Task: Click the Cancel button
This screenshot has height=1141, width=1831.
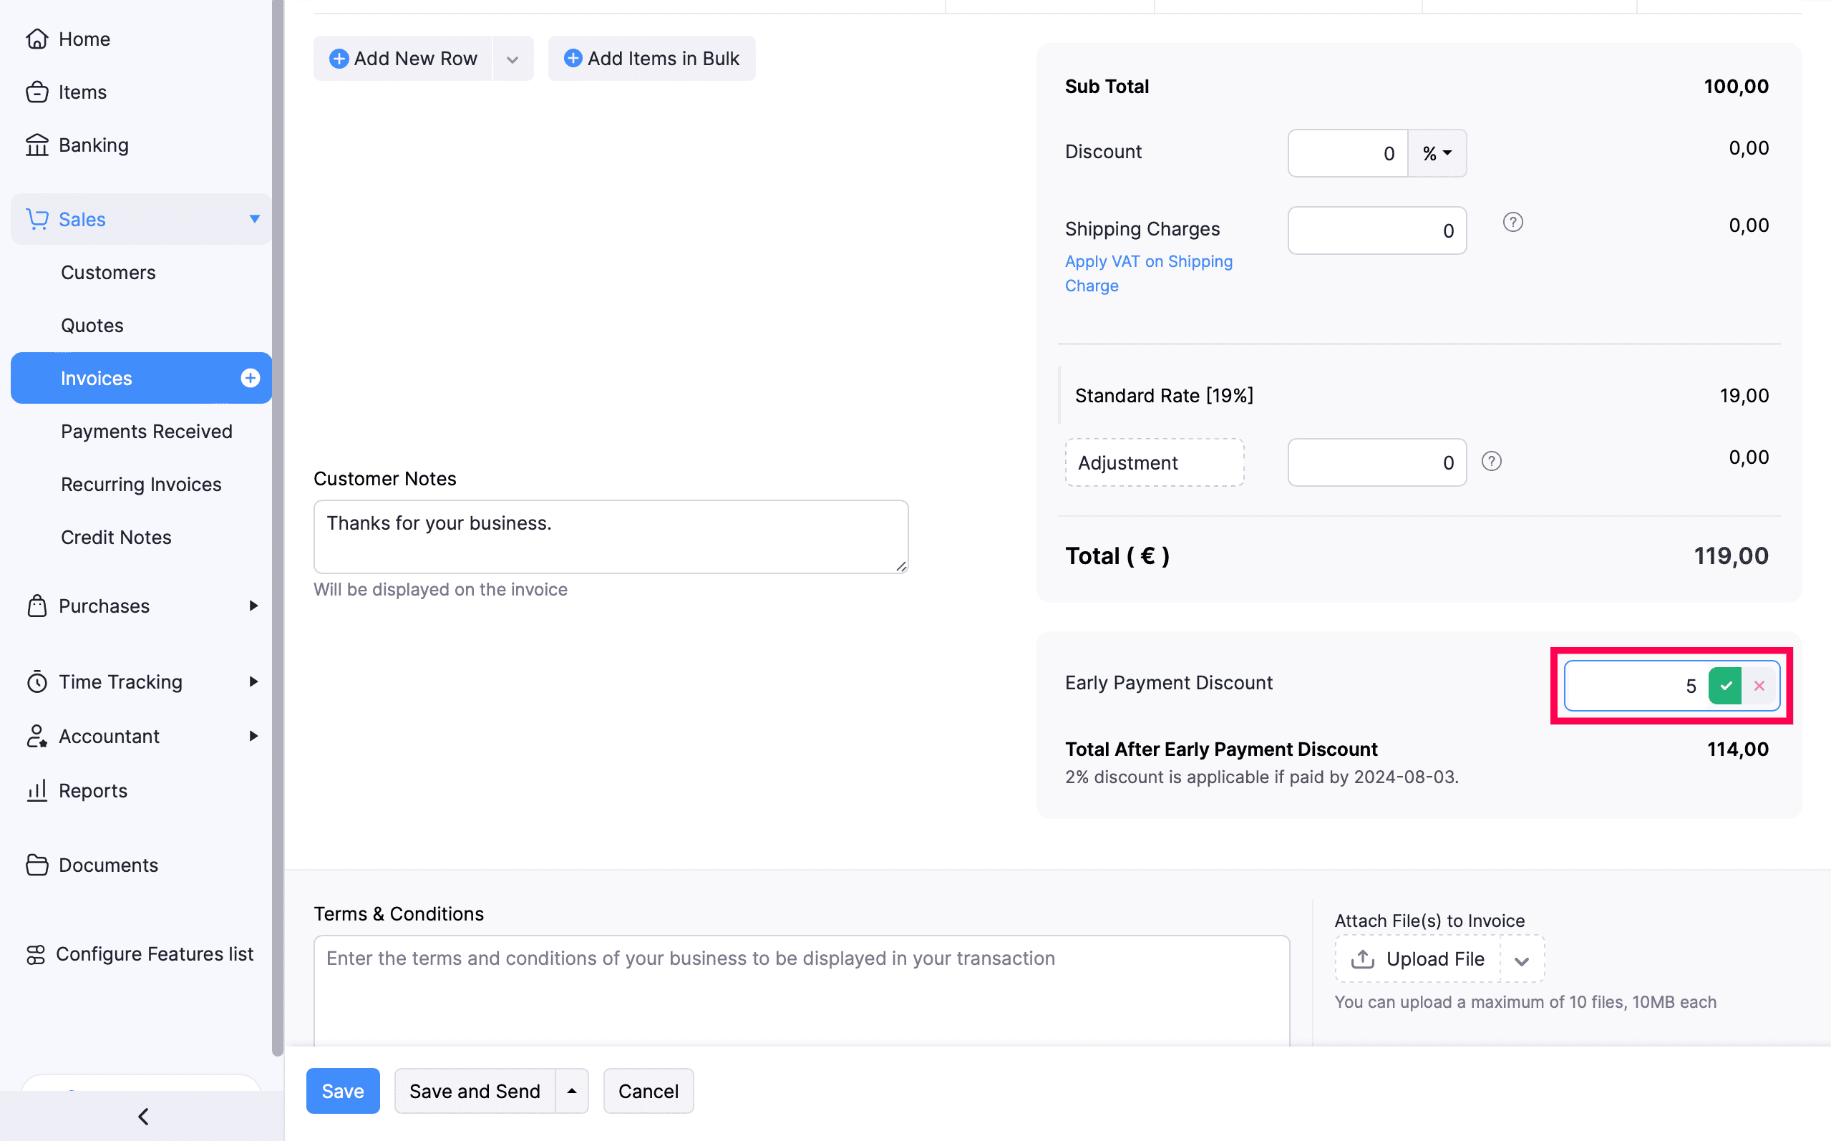Action: tap(647, 1090)
